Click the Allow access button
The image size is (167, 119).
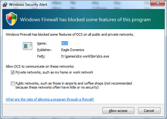(x=118, y=111)
